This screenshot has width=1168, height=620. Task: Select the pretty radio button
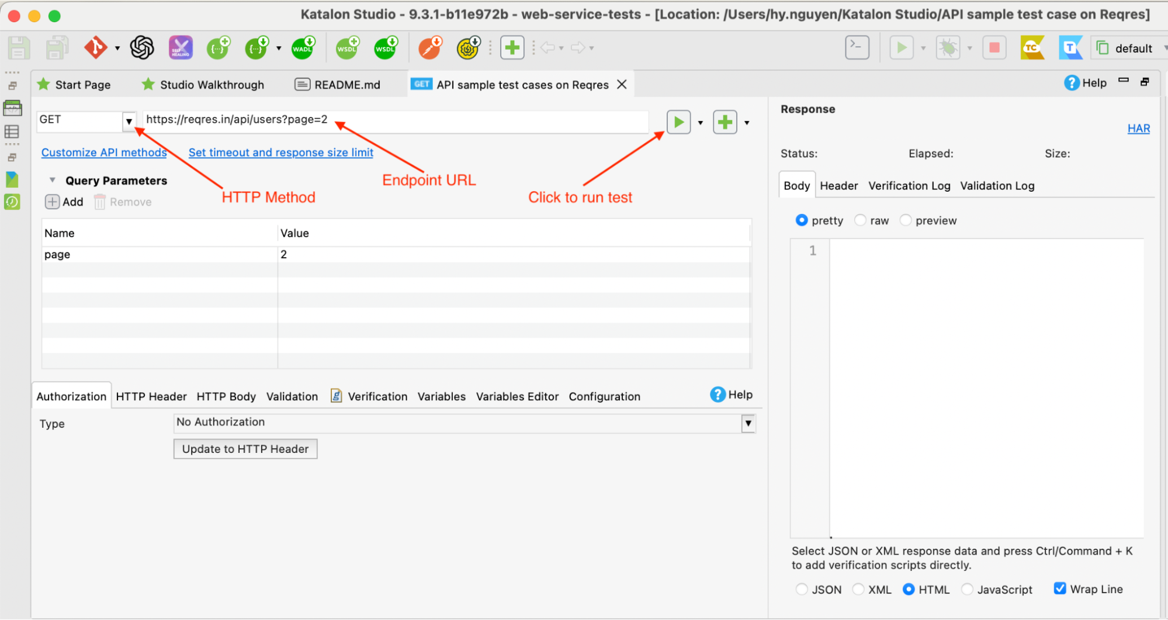[802, 220]
